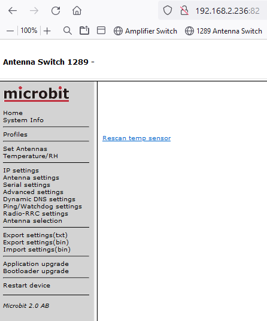Select Profiles in the sidebar menu
The height and width of the screenshot is (321, 267).
pyautogui.click(x=16, y=135)
